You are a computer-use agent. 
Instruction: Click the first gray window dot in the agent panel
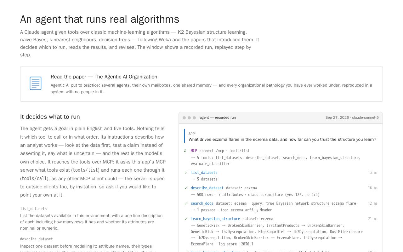[184, 118]
